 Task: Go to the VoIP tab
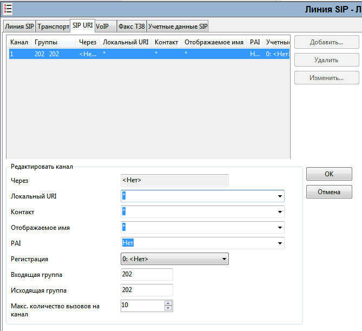tap(105, 27)
